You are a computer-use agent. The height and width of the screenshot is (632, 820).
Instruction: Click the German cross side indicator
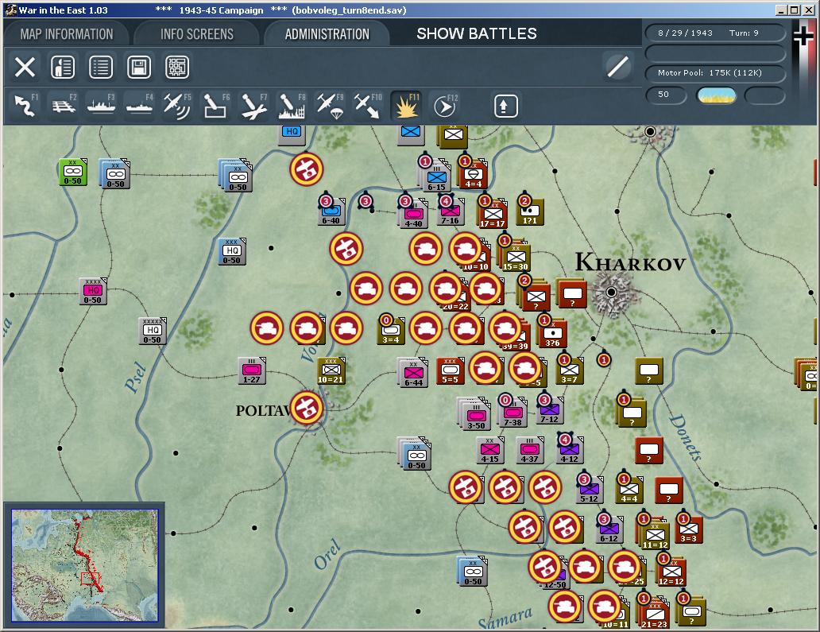803,36
